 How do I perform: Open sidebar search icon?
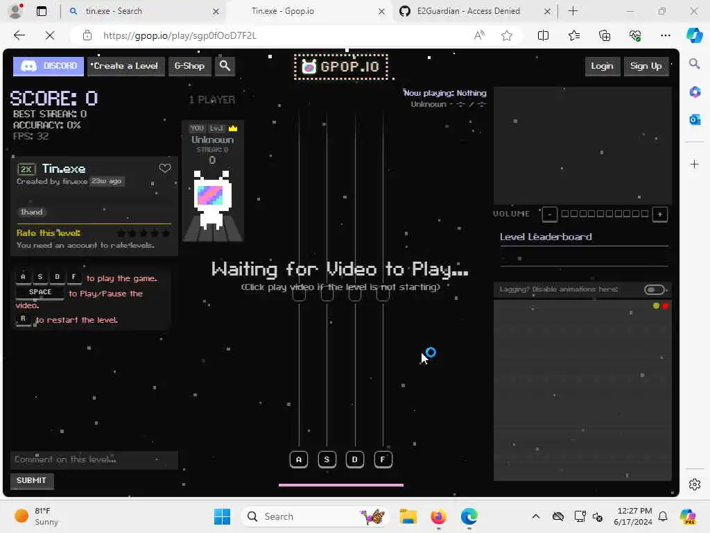pos(695,63)
